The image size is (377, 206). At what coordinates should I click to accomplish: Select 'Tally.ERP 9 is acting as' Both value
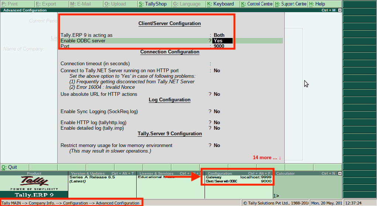tap(219, 35)
